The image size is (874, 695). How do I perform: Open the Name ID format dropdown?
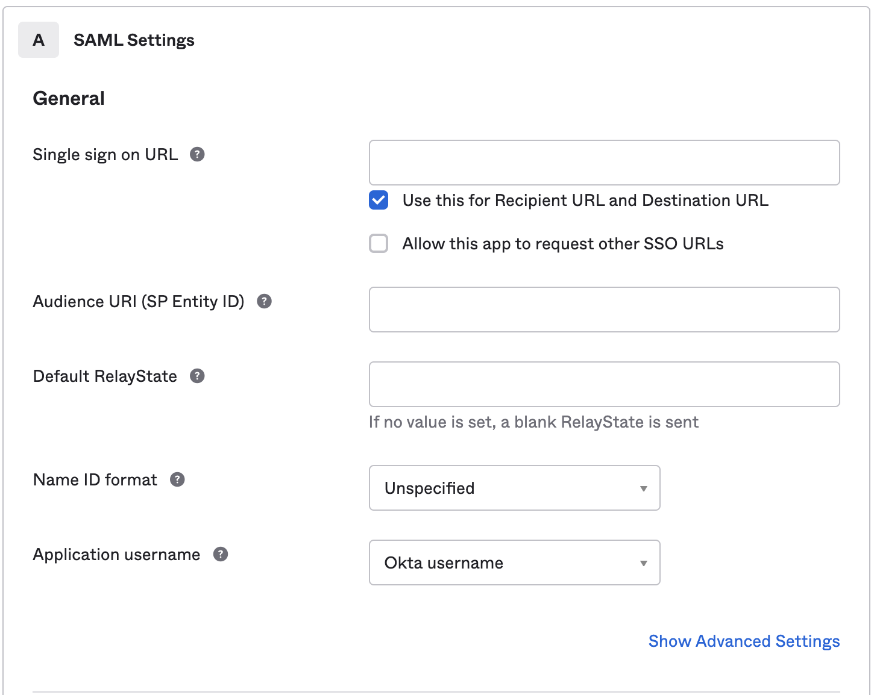[514, 488]
